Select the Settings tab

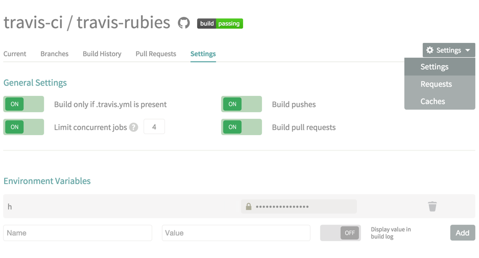[203, 54]
